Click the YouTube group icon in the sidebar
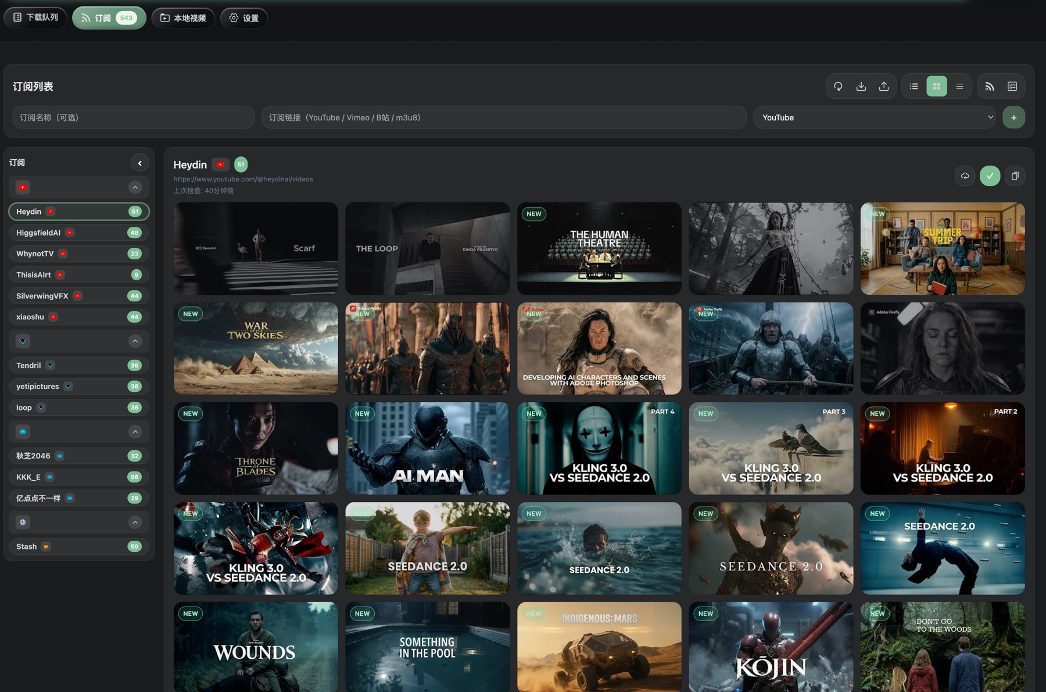The height and width of the screenshot is (692, 1046). [x=23, y=187]
